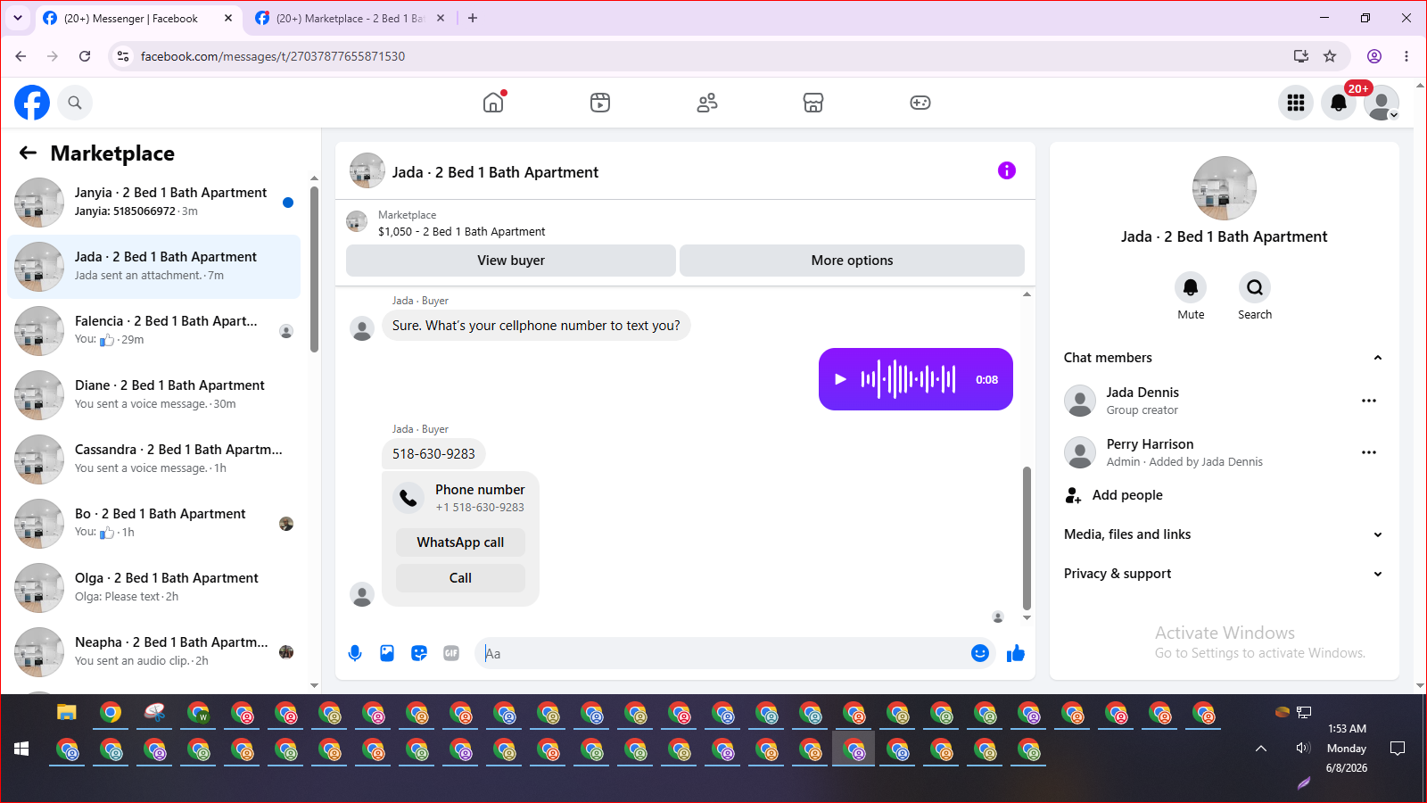Open Windows notification center
This screenshot has height=803, width=1427.
pyautogui.click(x=1398, y=749)
